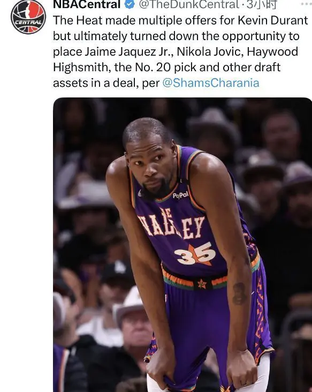Click the NBACentral display name

(87, 4)
